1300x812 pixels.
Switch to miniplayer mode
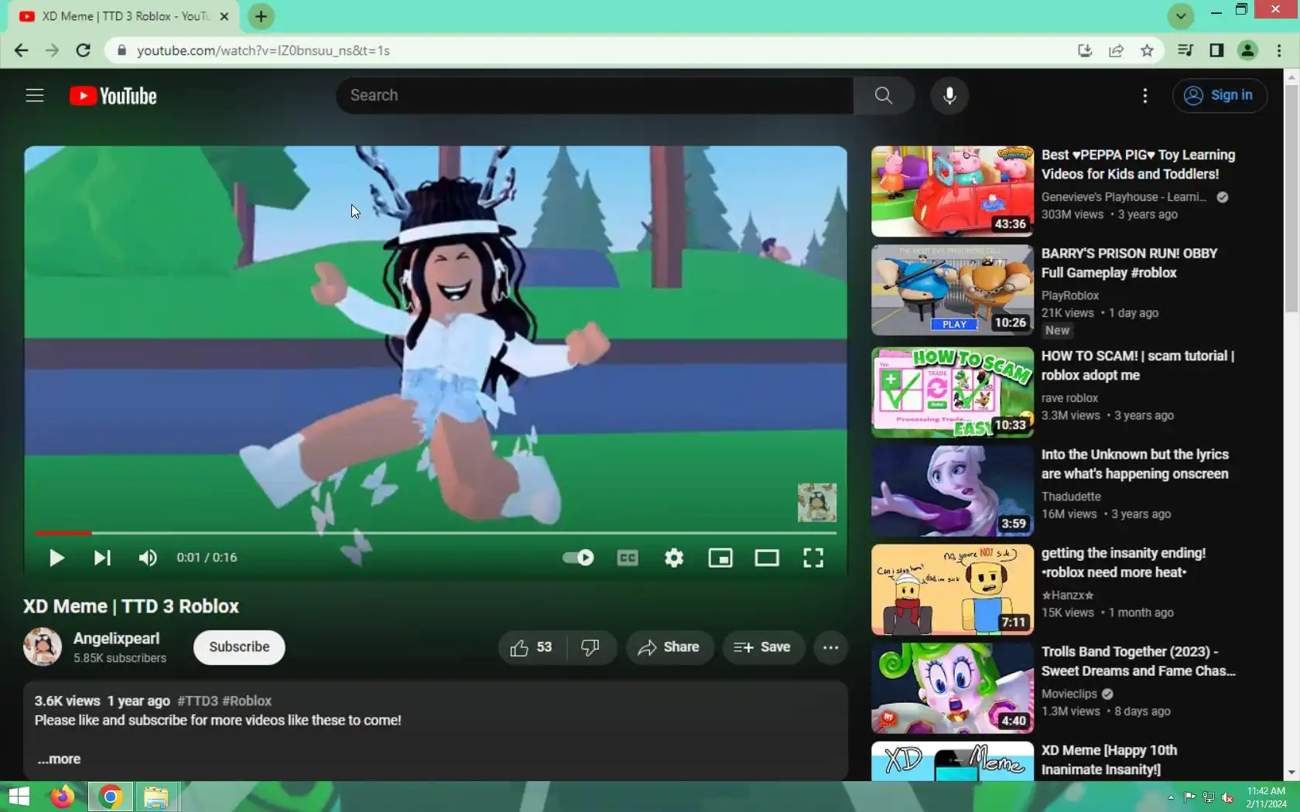coord(720,558)
